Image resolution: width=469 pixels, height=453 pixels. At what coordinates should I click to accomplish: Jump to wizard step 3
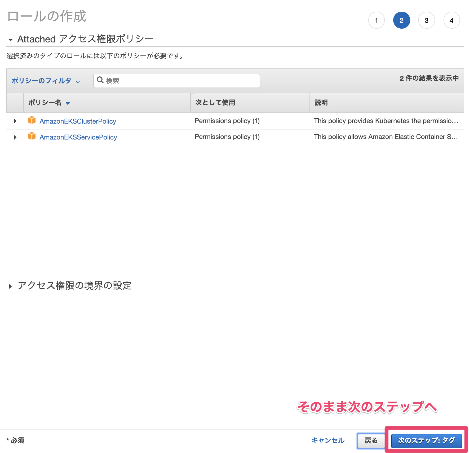[426, 20]
